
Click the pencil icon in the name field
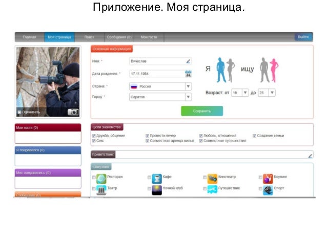pyautogui.click(x=188, y=61)
